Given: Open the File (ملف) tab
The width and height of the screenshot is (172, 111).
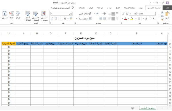Looking at the screenshot, I should (167, 8).
